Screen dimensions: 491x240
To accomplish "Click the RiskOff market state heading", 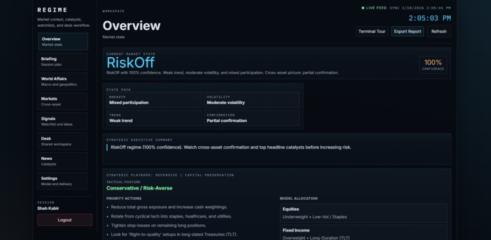I will coord(130,62).
